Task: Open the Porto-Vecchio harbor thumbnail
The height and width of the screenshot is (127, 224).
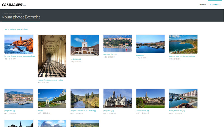Action: [117, 43]
